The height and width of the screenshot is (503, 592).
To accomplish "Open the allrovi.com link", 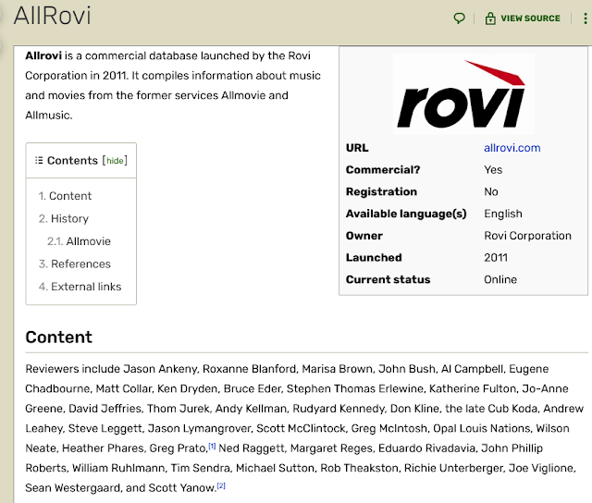I will (512, 148).
